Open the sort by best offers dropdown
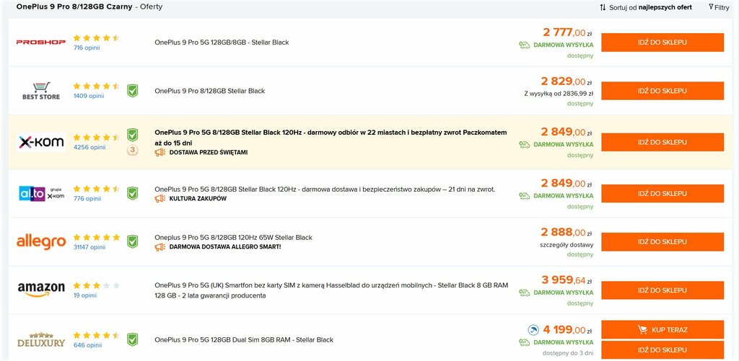This screenshot has width=739, height=361. pyautogui.click(x=646, y=7)
